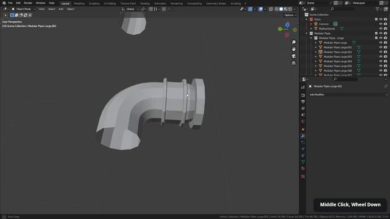The height and width of the screenshot is (219, 390).
Task: Click the outliner search field
Action: pos(342,9)
